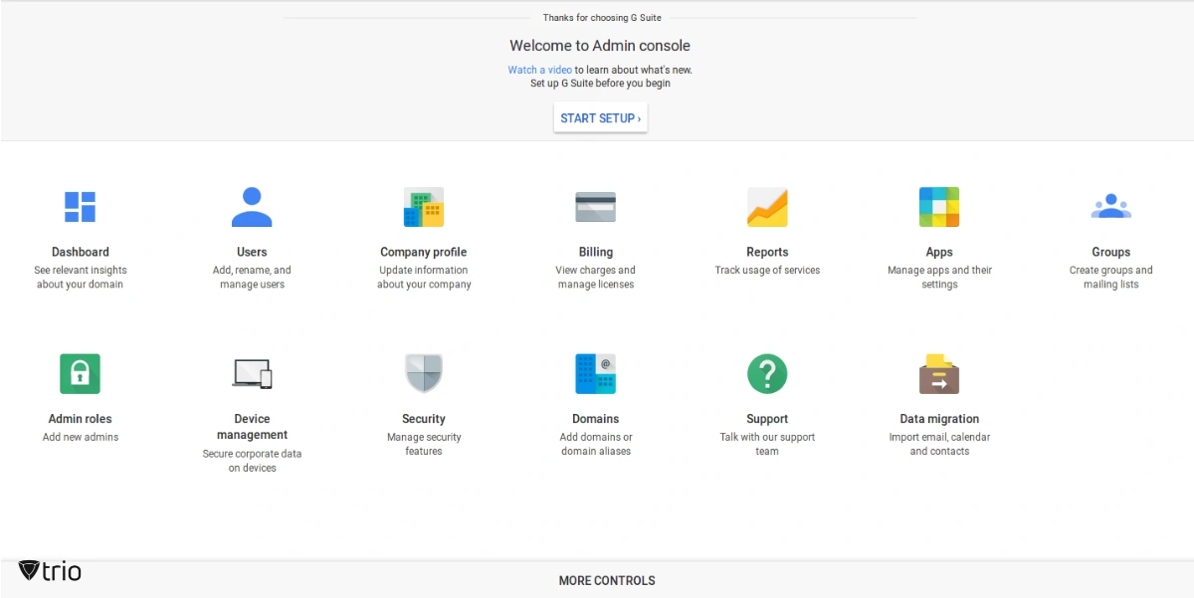Click 'View charges and manage licenses' text

(596, 278)
